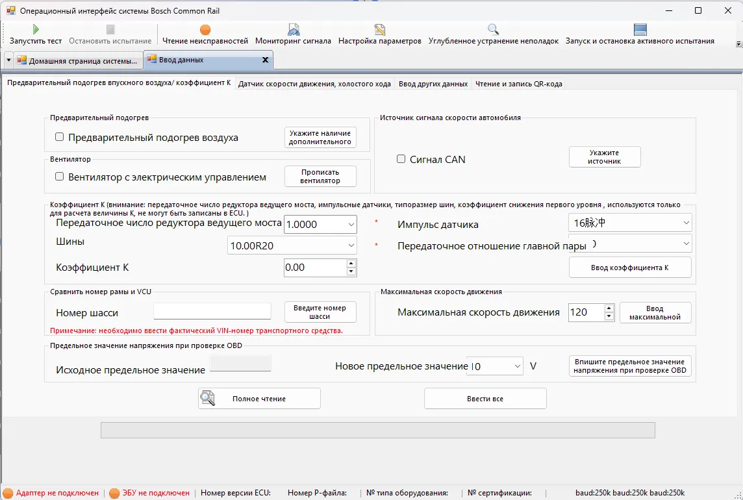The image size is (743, 500).
Task: Click the magnifier icon on Полное чтение
Action: point(208,398)
